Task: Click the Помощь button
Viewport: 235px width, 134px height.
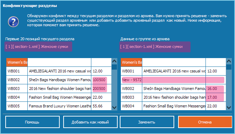Action: (32, 122)
